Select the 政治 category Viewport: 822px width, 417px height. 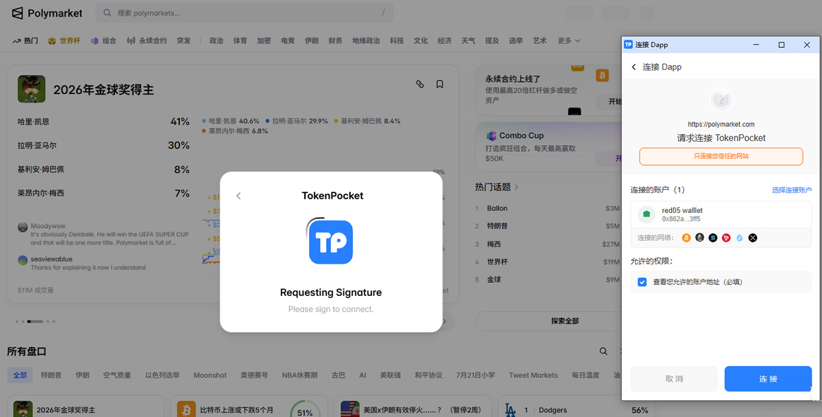[x=216, y=41]
